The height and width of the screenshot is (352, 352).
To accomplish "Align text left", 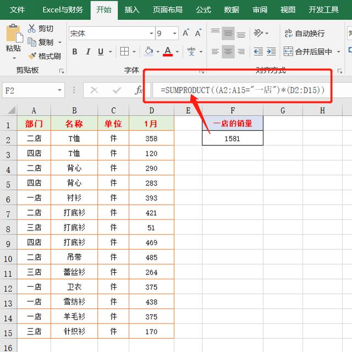I will tap(215, 51).
